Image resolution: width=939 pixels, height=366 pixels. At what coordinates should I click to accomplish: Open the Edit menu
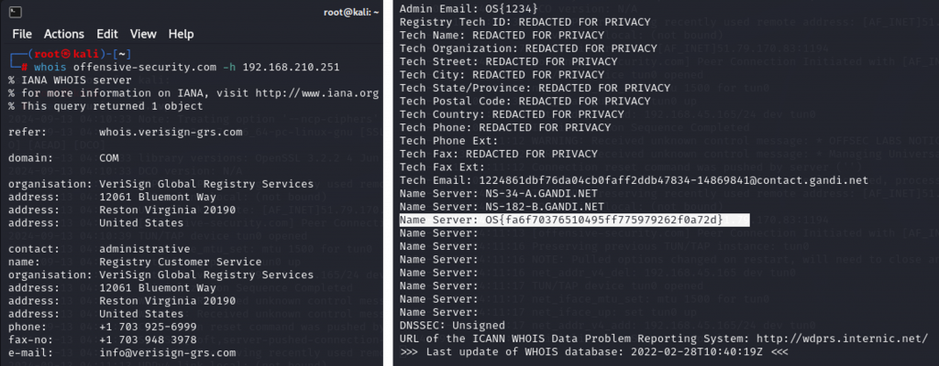pos(107,34)
